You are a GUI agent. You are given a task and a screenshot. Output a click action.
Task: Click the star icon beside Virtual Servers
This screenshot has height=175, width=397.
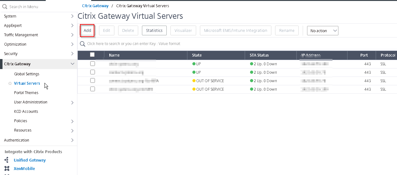[10, 83]
